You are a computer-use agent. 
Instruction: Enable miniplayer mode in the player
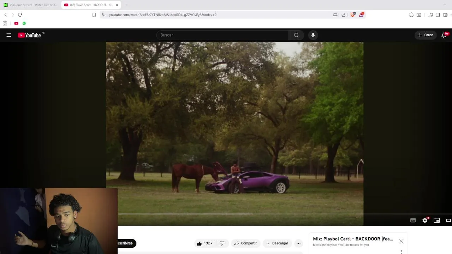point(437,220)
